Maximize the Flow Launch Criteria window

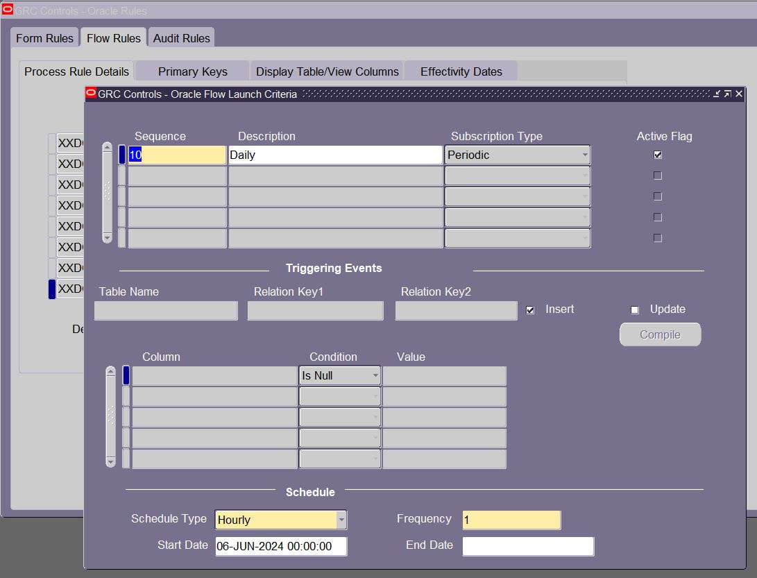pyautogui.click(x=728, y=94)
